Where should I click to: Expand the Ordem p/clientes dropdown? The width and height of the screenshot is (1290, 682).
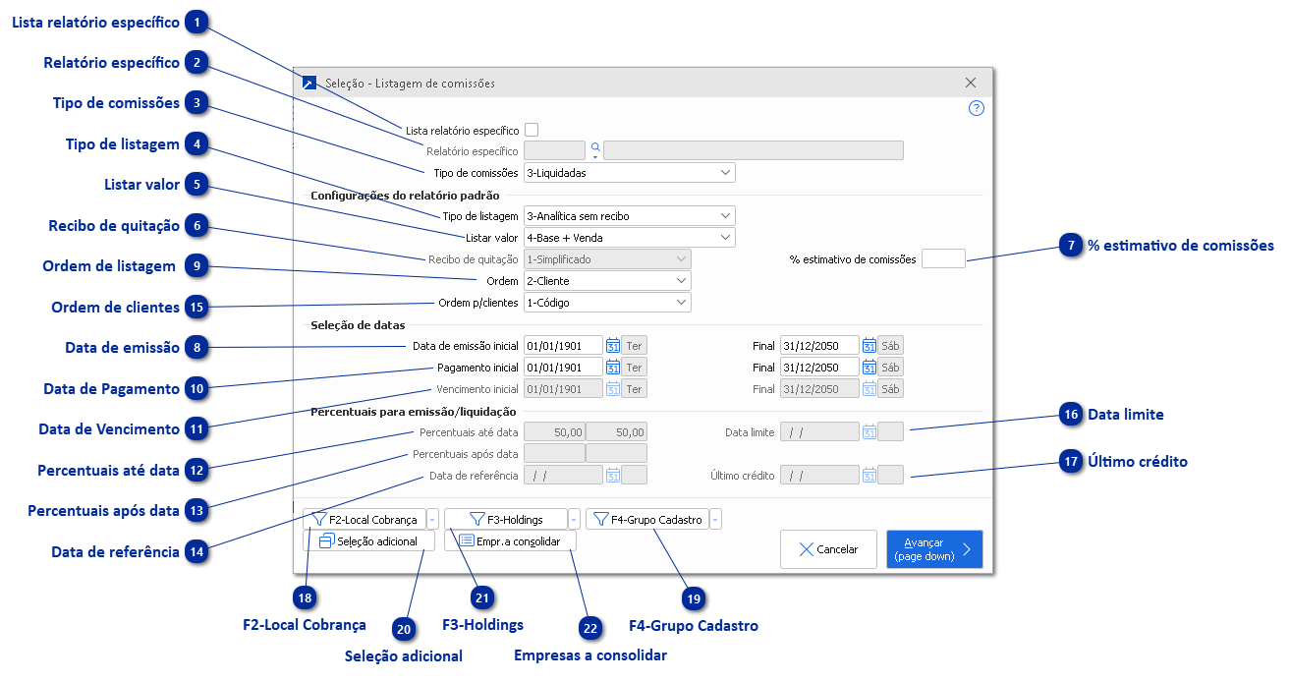pyautogui.click(x=682, y=302)
